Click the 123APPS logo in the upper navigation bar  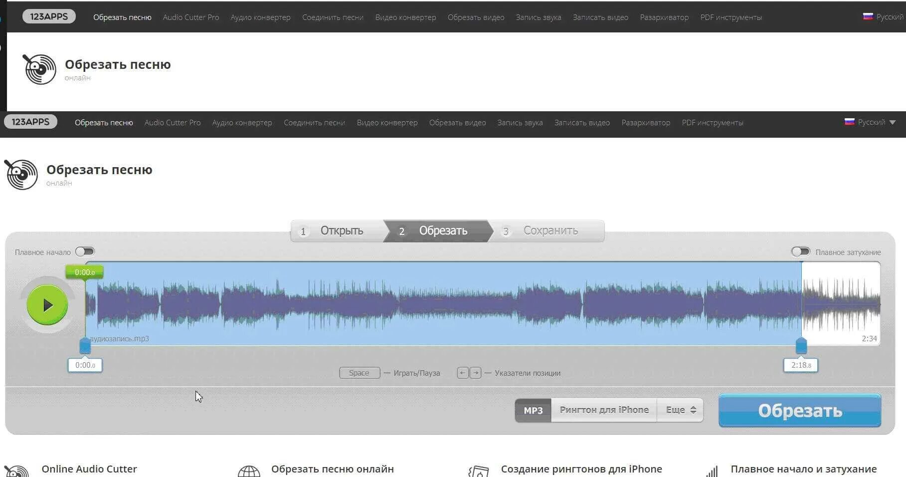[x=49, y=16]
